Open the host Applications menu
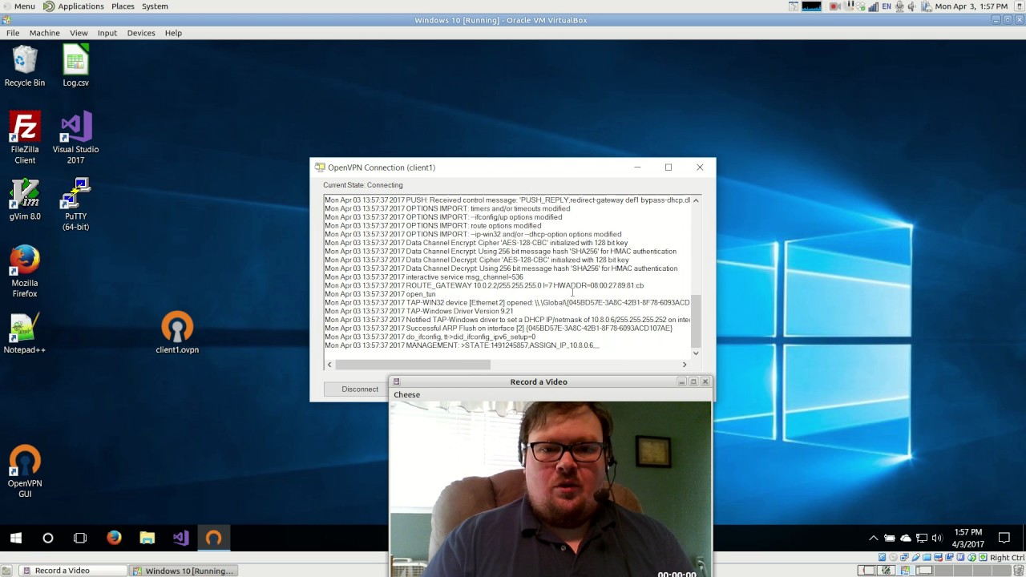The image size is (1026, 577). 74,6
